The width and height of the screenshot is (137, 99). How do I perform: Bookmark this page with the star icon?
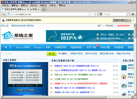[89, 14]
